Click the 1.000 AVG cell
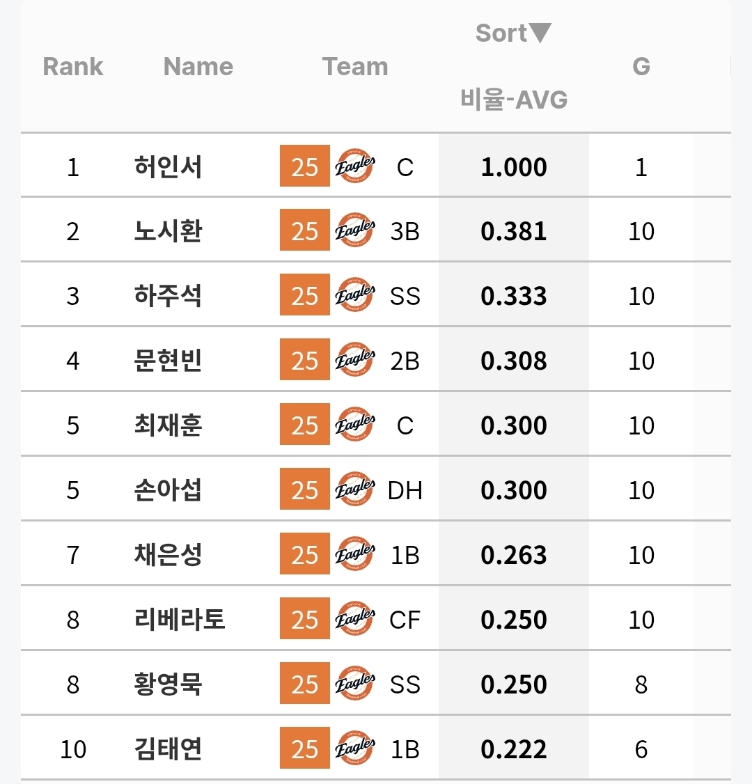This screenshot has width=752, height=784. 514,167
